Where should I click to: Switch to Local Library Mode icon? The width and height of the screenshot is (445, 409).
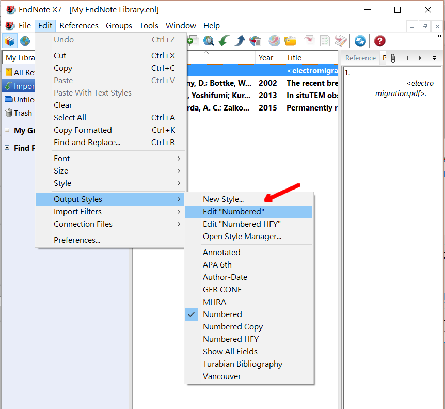point(10,41)
